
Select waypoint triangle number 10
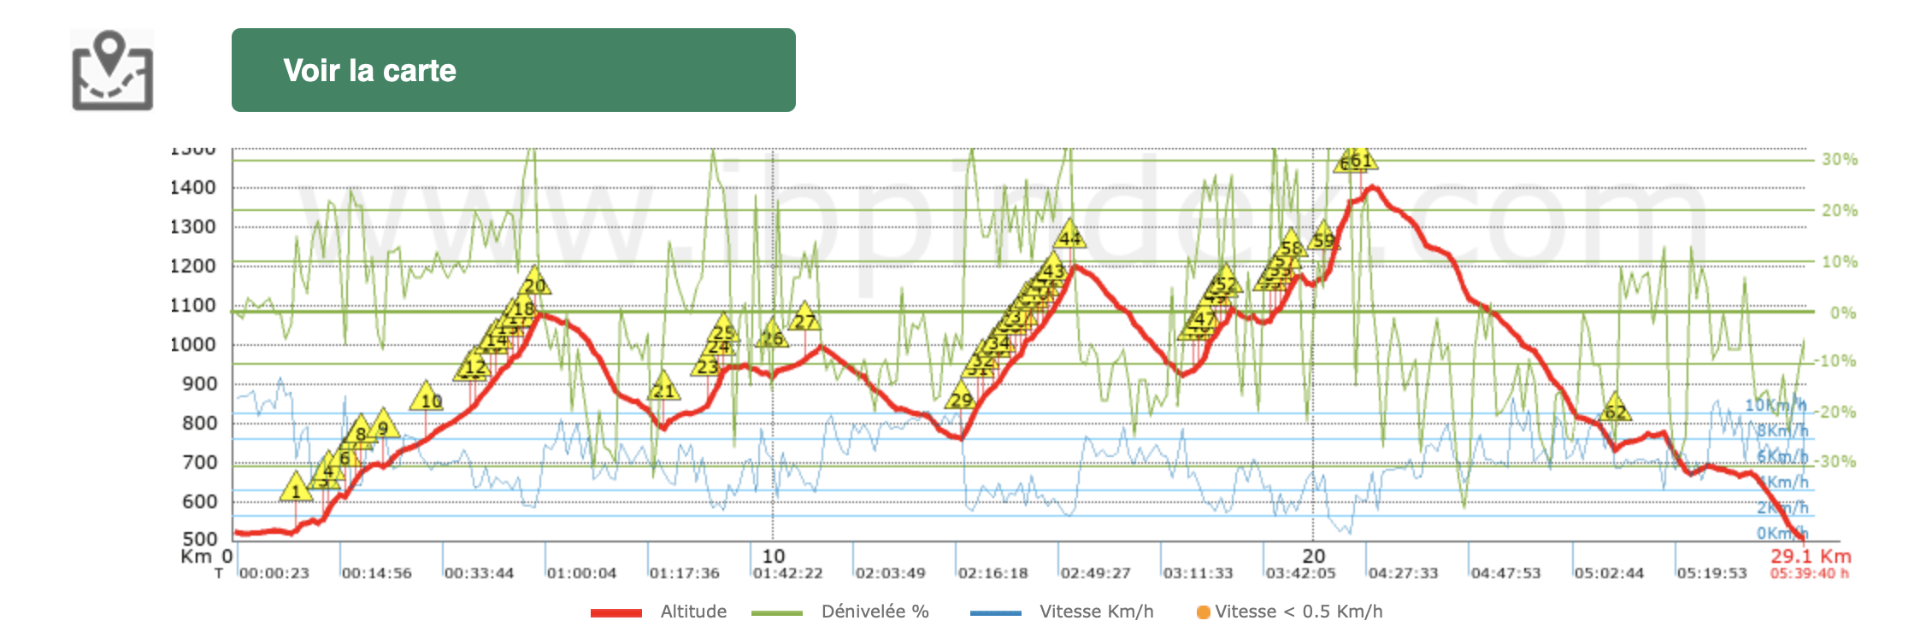[x=427, y=399]
